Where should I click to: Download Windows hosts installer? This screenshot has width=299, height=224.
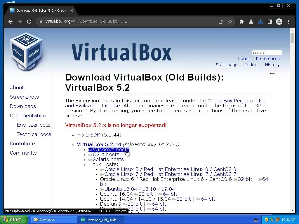(109, 150)
